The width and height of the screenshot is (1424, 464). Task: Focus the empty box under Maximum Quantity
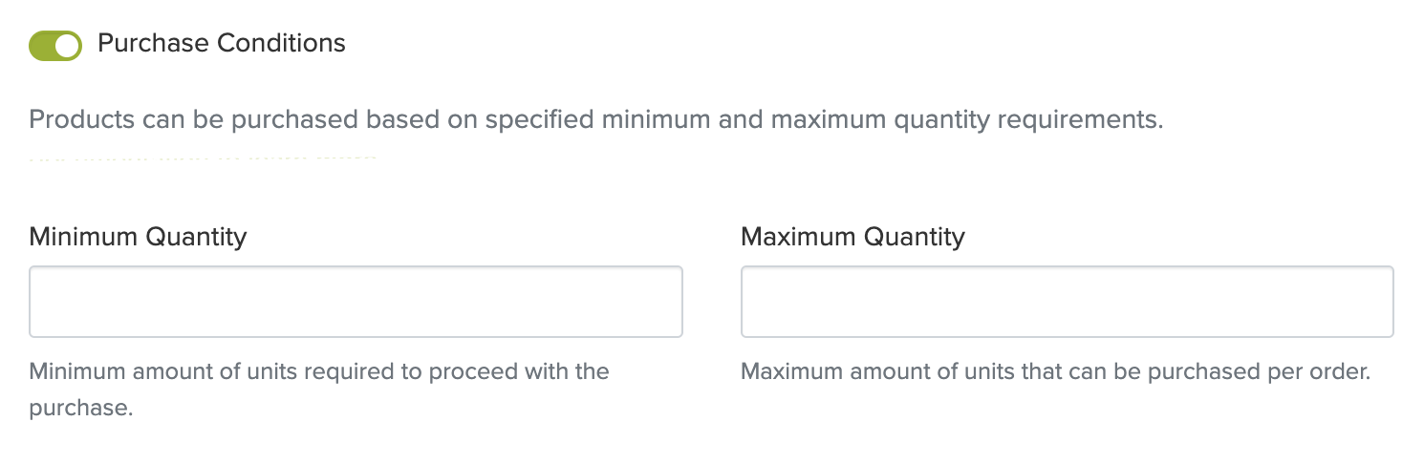(x=1067, y=302)
